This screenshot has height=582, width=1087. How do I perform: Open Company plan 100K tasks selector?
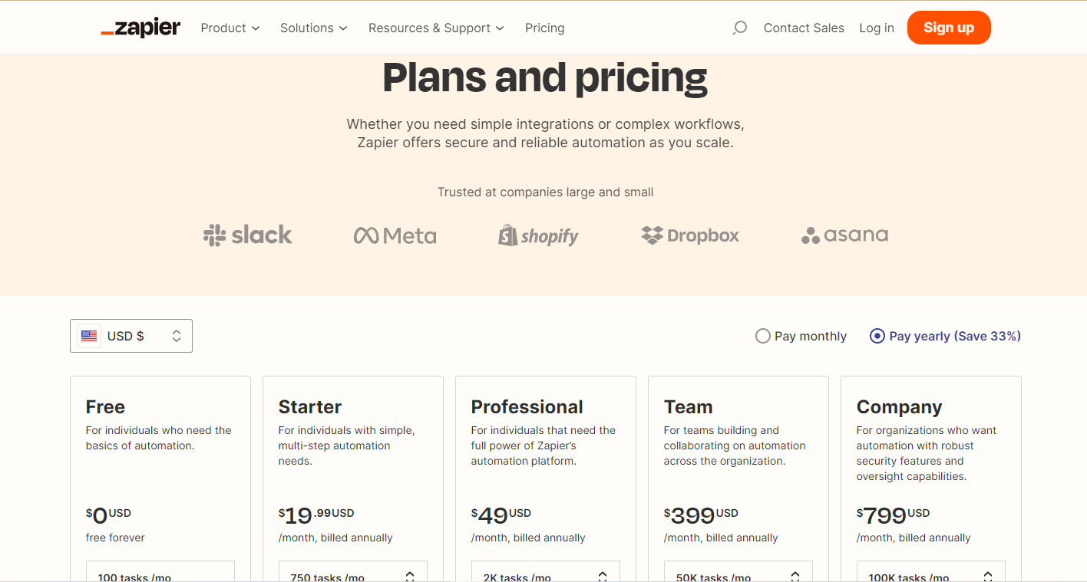click(931, 573)
